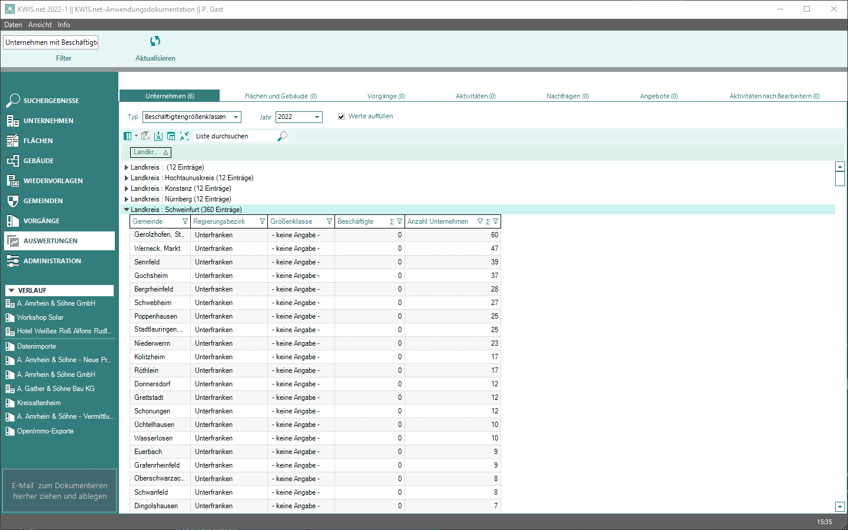Expand the Hochtaunuskreis group

(x=127, y=178)
